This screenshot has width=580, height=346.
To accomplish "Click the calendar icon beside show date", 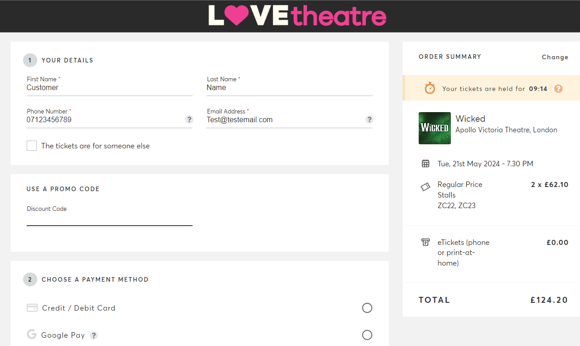I will point(426,164).
